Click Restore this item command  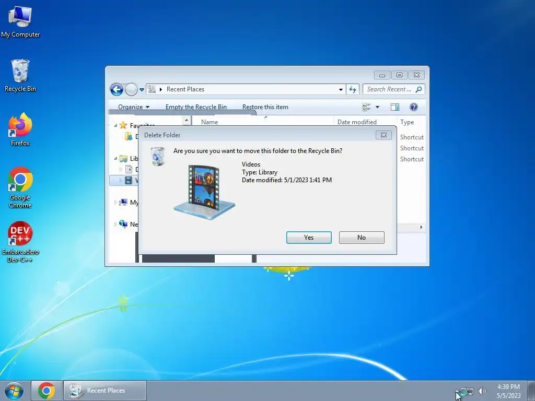pyautogui.click(x=265, y=107)
